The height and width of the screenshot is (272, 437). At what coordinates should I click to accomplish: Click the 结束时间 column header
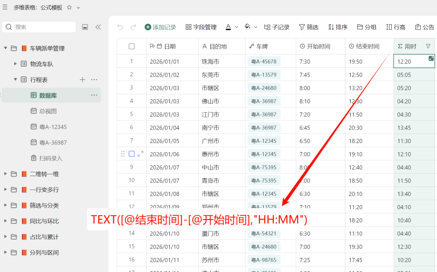(369, 46)
